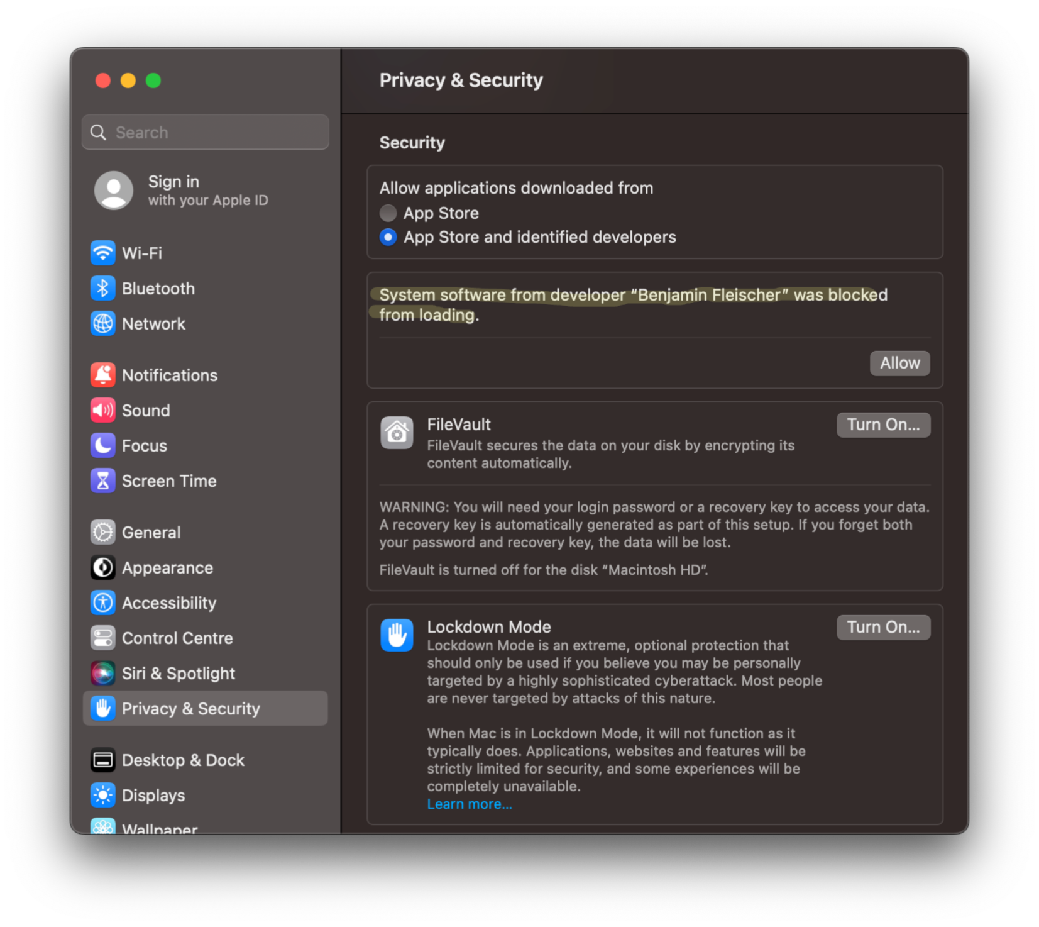Open the Notifications settings pane
1039x927 pixels.
click(205, 375)
